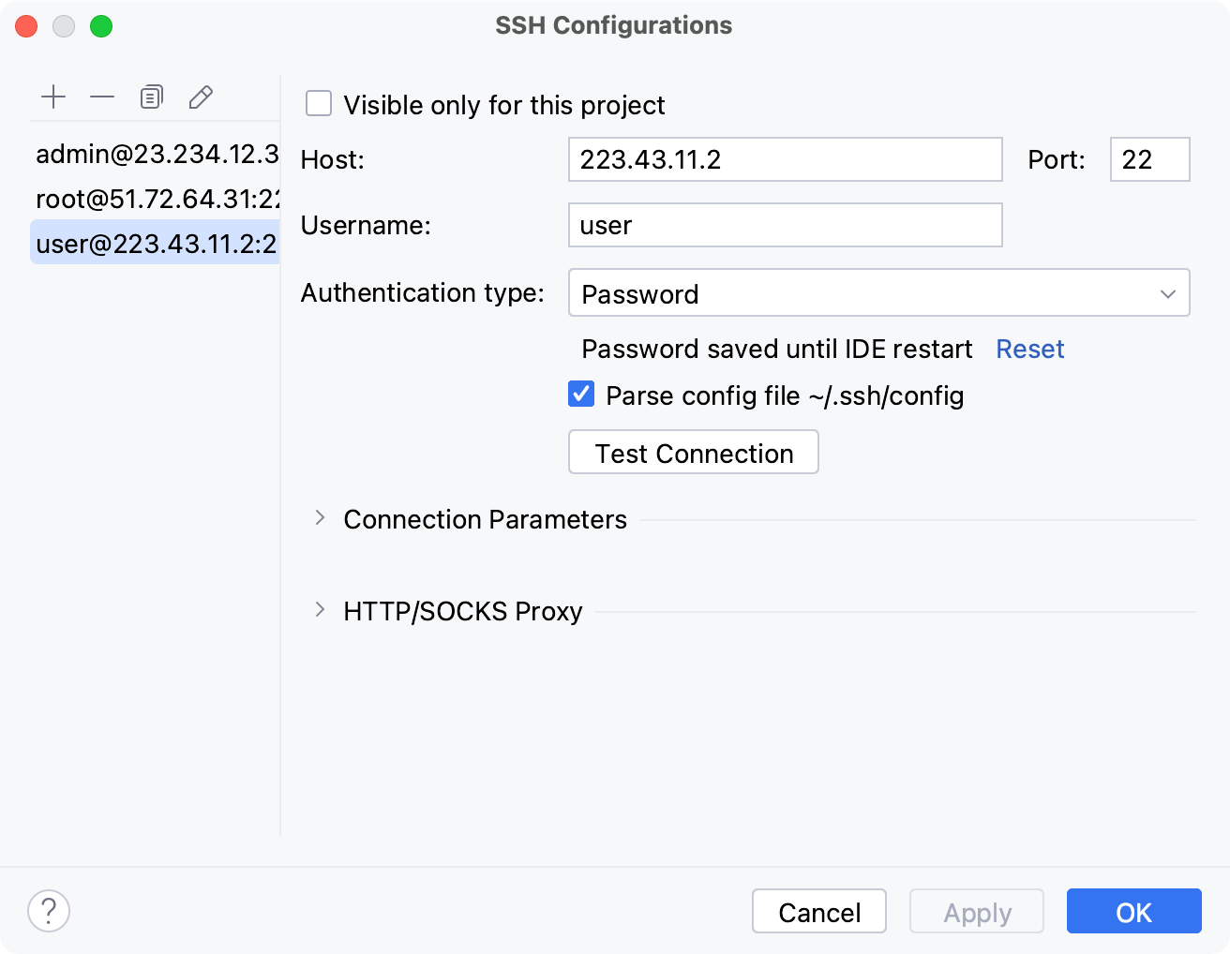
Task: Disable Parse config file ~/.ssh/config
Action: pos(580,395)
